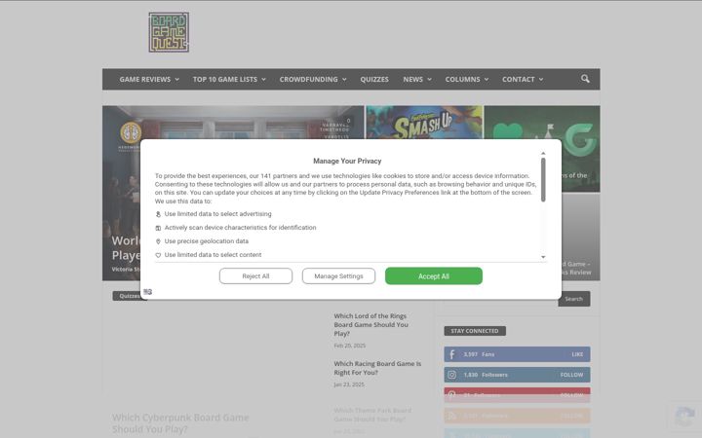Click the device scan icon in privacy list

158,228
